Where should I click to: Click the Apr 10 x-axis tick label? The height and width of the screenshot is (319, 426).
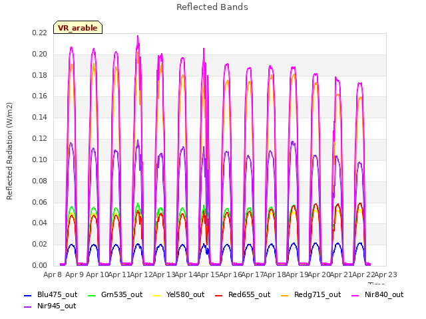click(x=97, y=274)
